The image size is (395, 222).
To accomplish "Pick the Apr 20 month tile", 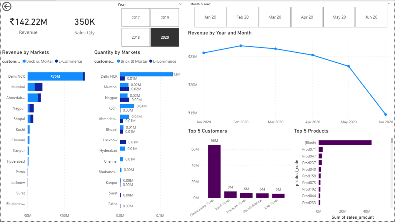I will 307,17.
